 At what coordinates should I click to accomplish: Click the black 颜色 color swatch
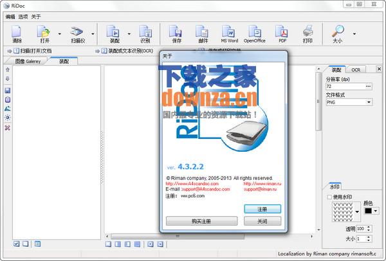[368, 211]
